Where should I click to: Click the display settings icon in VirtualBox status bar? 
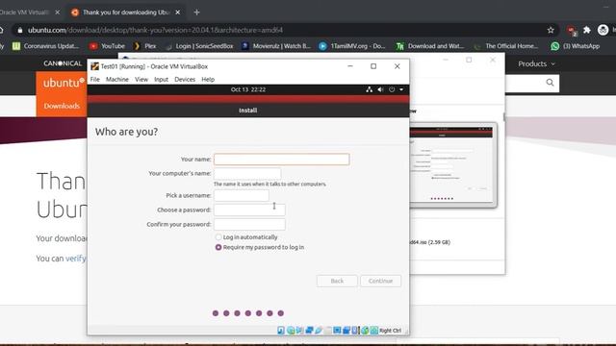pos(337,331)
